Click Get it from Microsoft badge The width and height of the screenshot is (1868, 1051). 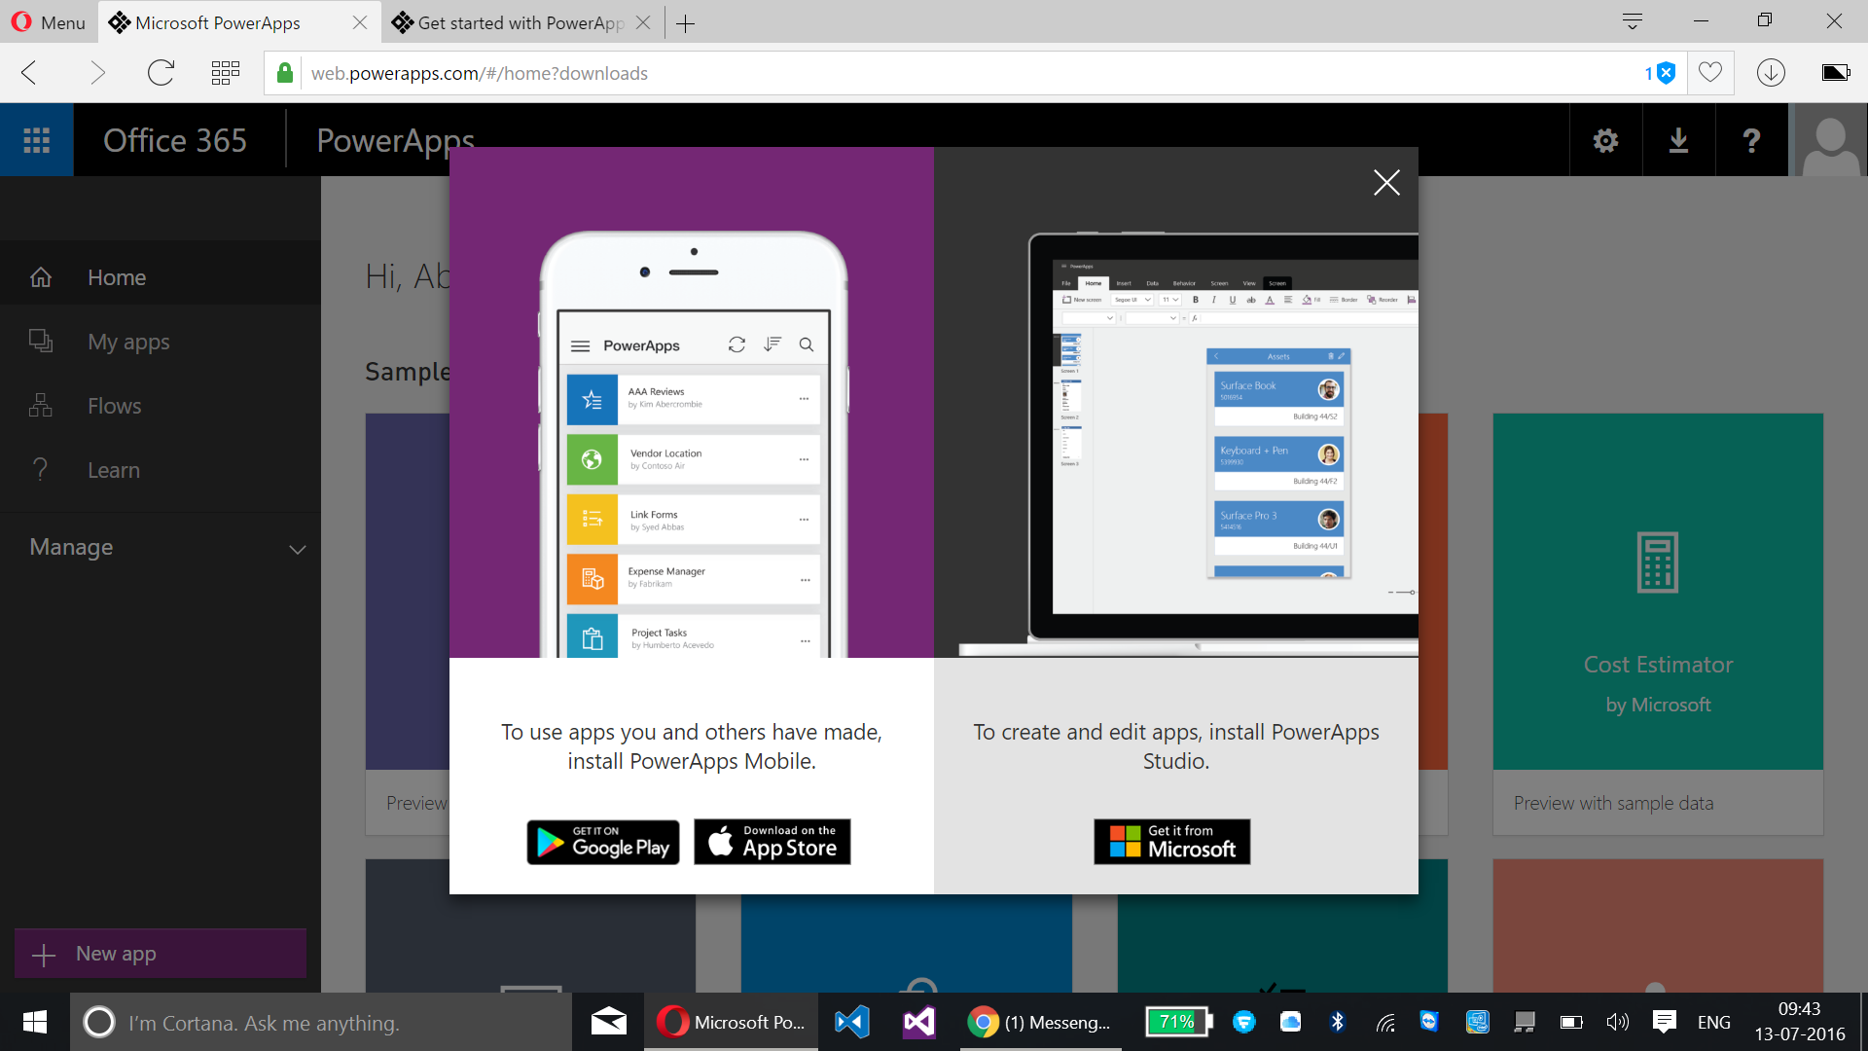[1172, 842]
